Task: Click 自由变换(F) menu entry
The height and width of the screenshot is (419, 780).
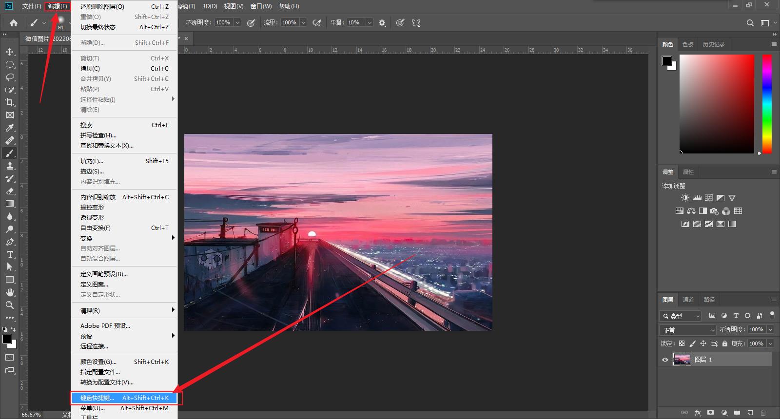Action: [96, 228]
